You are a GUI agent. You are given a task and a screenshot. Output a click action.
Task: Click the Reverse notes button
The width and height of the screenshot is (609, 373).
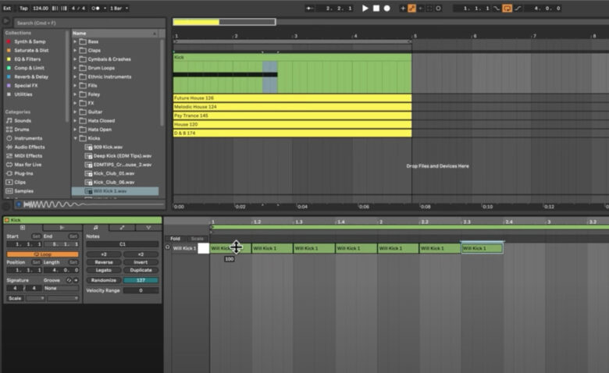(103, 262)
